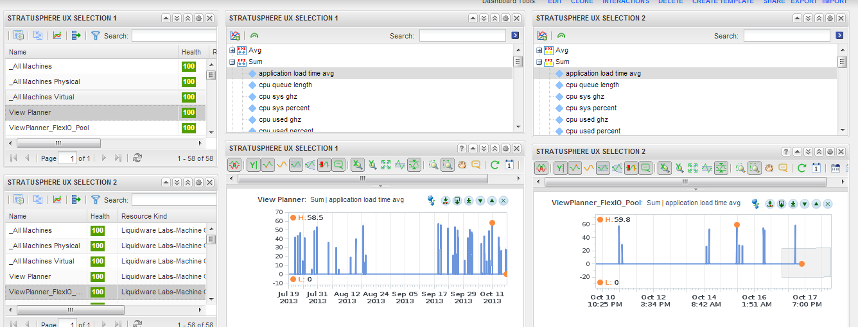Toggle the Y-axis button in left chart toolbar
858x327 pixels.
(253, 165)
